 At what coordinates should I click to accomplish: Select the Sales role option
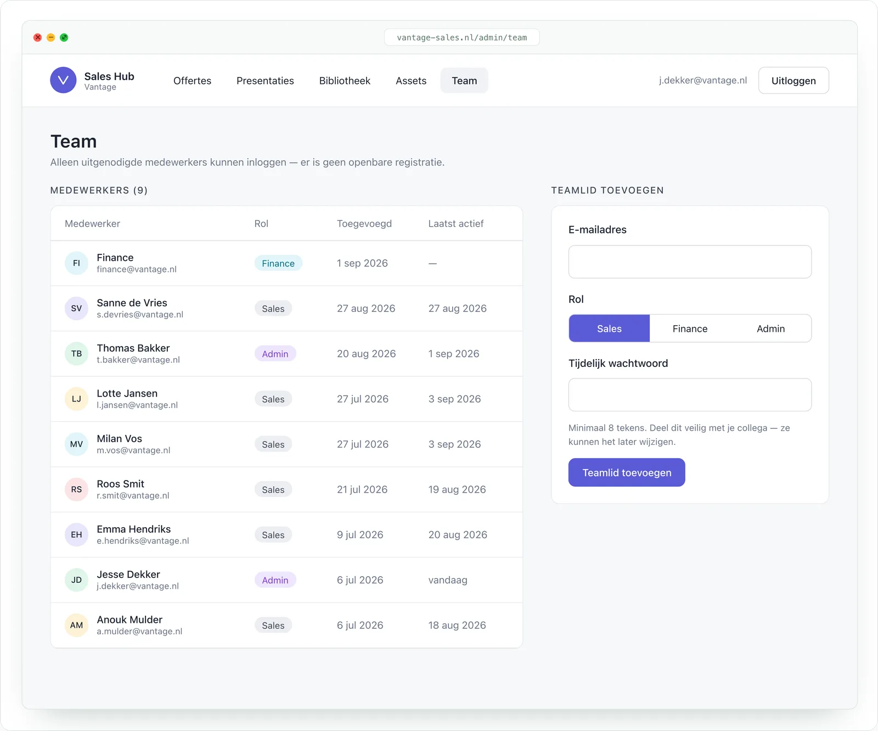(x=609, y=328)
